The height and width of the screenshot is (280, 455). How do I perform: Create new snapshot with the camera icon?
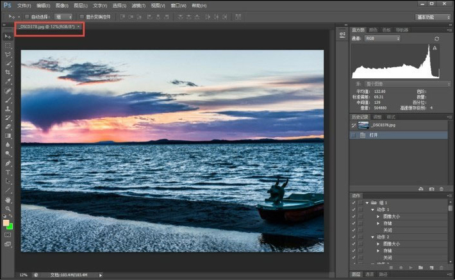(x=431, y=189)
